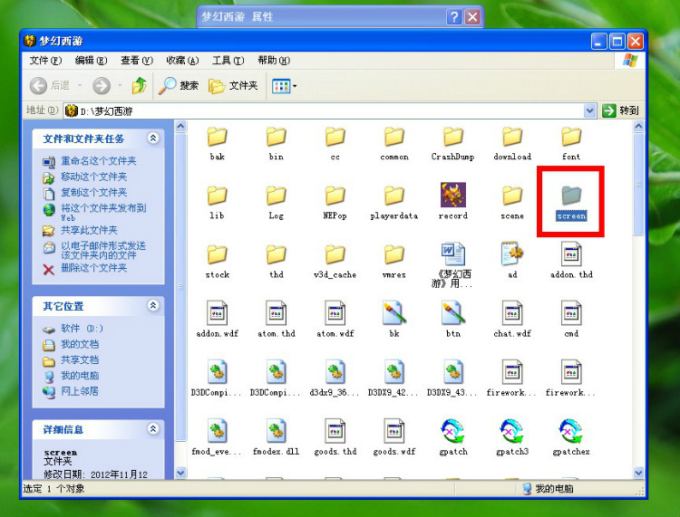Open the 搜索 search pane
Viewport: 680px width, 517px height.
[x=179, y=85]
